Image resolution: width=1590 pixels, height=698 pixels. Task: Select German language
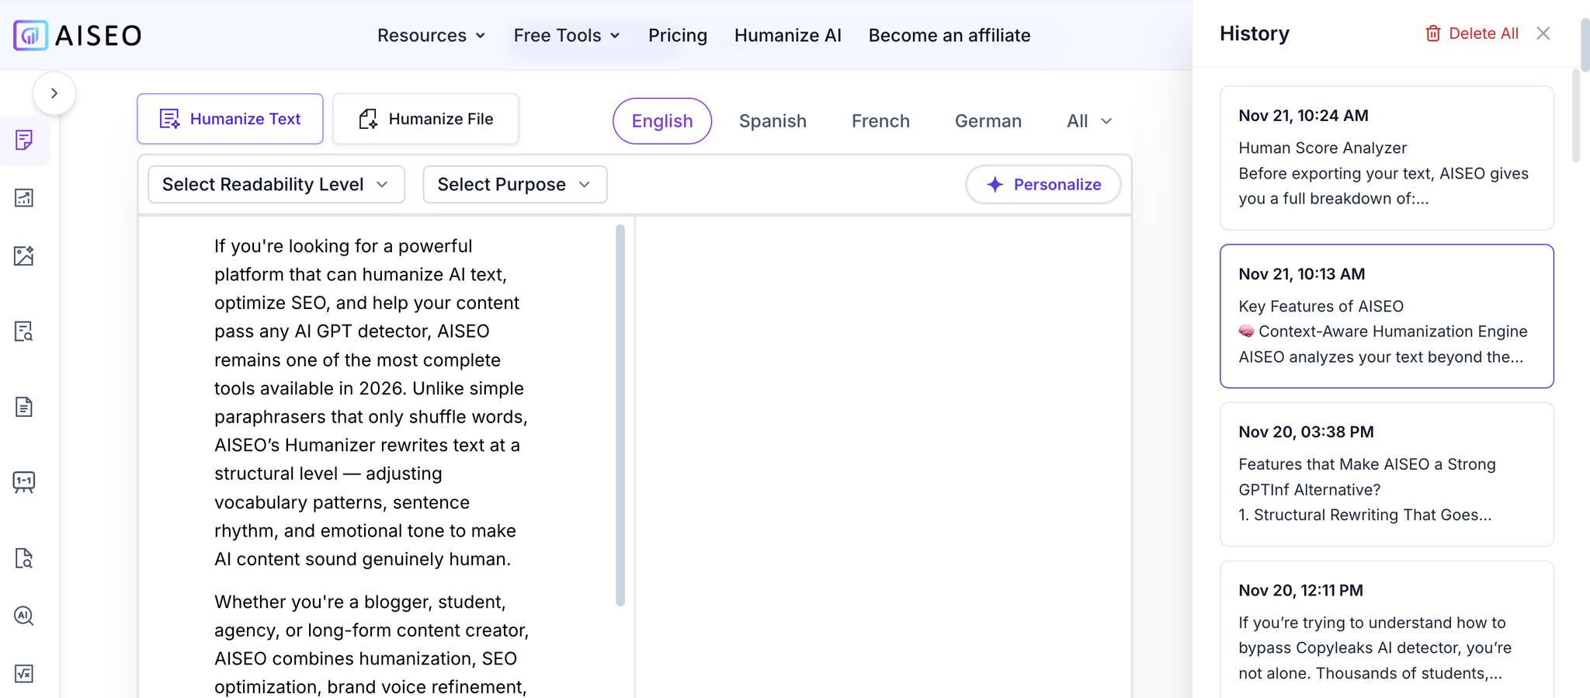(988, 121)
